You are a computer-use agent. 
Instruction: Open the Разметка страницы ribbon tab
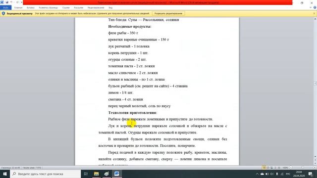[x=49, y=8]
